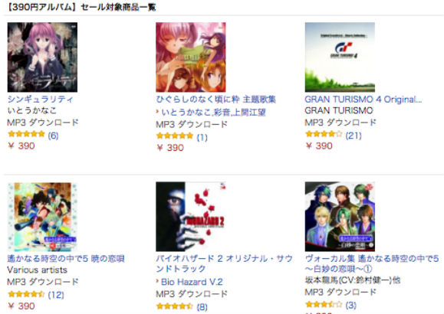Open the ヴォーカル集 白妙の恋唄 cover image

coord(340,217)
